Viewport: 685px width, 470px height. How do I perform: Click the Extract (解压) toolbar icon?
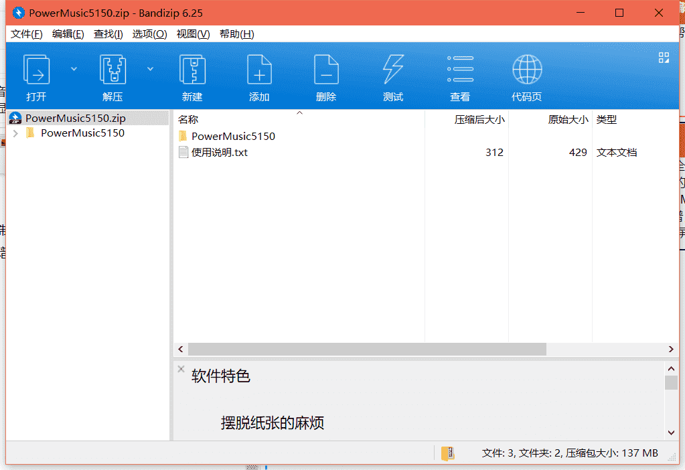[112, 70]
